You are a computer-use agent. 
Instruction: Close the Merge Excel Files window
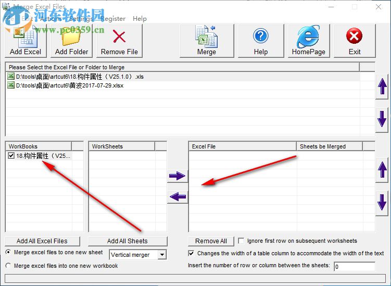click(379, 7)
